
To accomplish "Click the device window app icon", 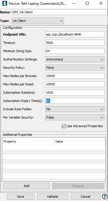I will point(5,4).
